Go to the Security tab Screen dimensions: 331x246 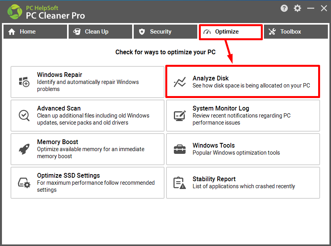pos(165,32)
